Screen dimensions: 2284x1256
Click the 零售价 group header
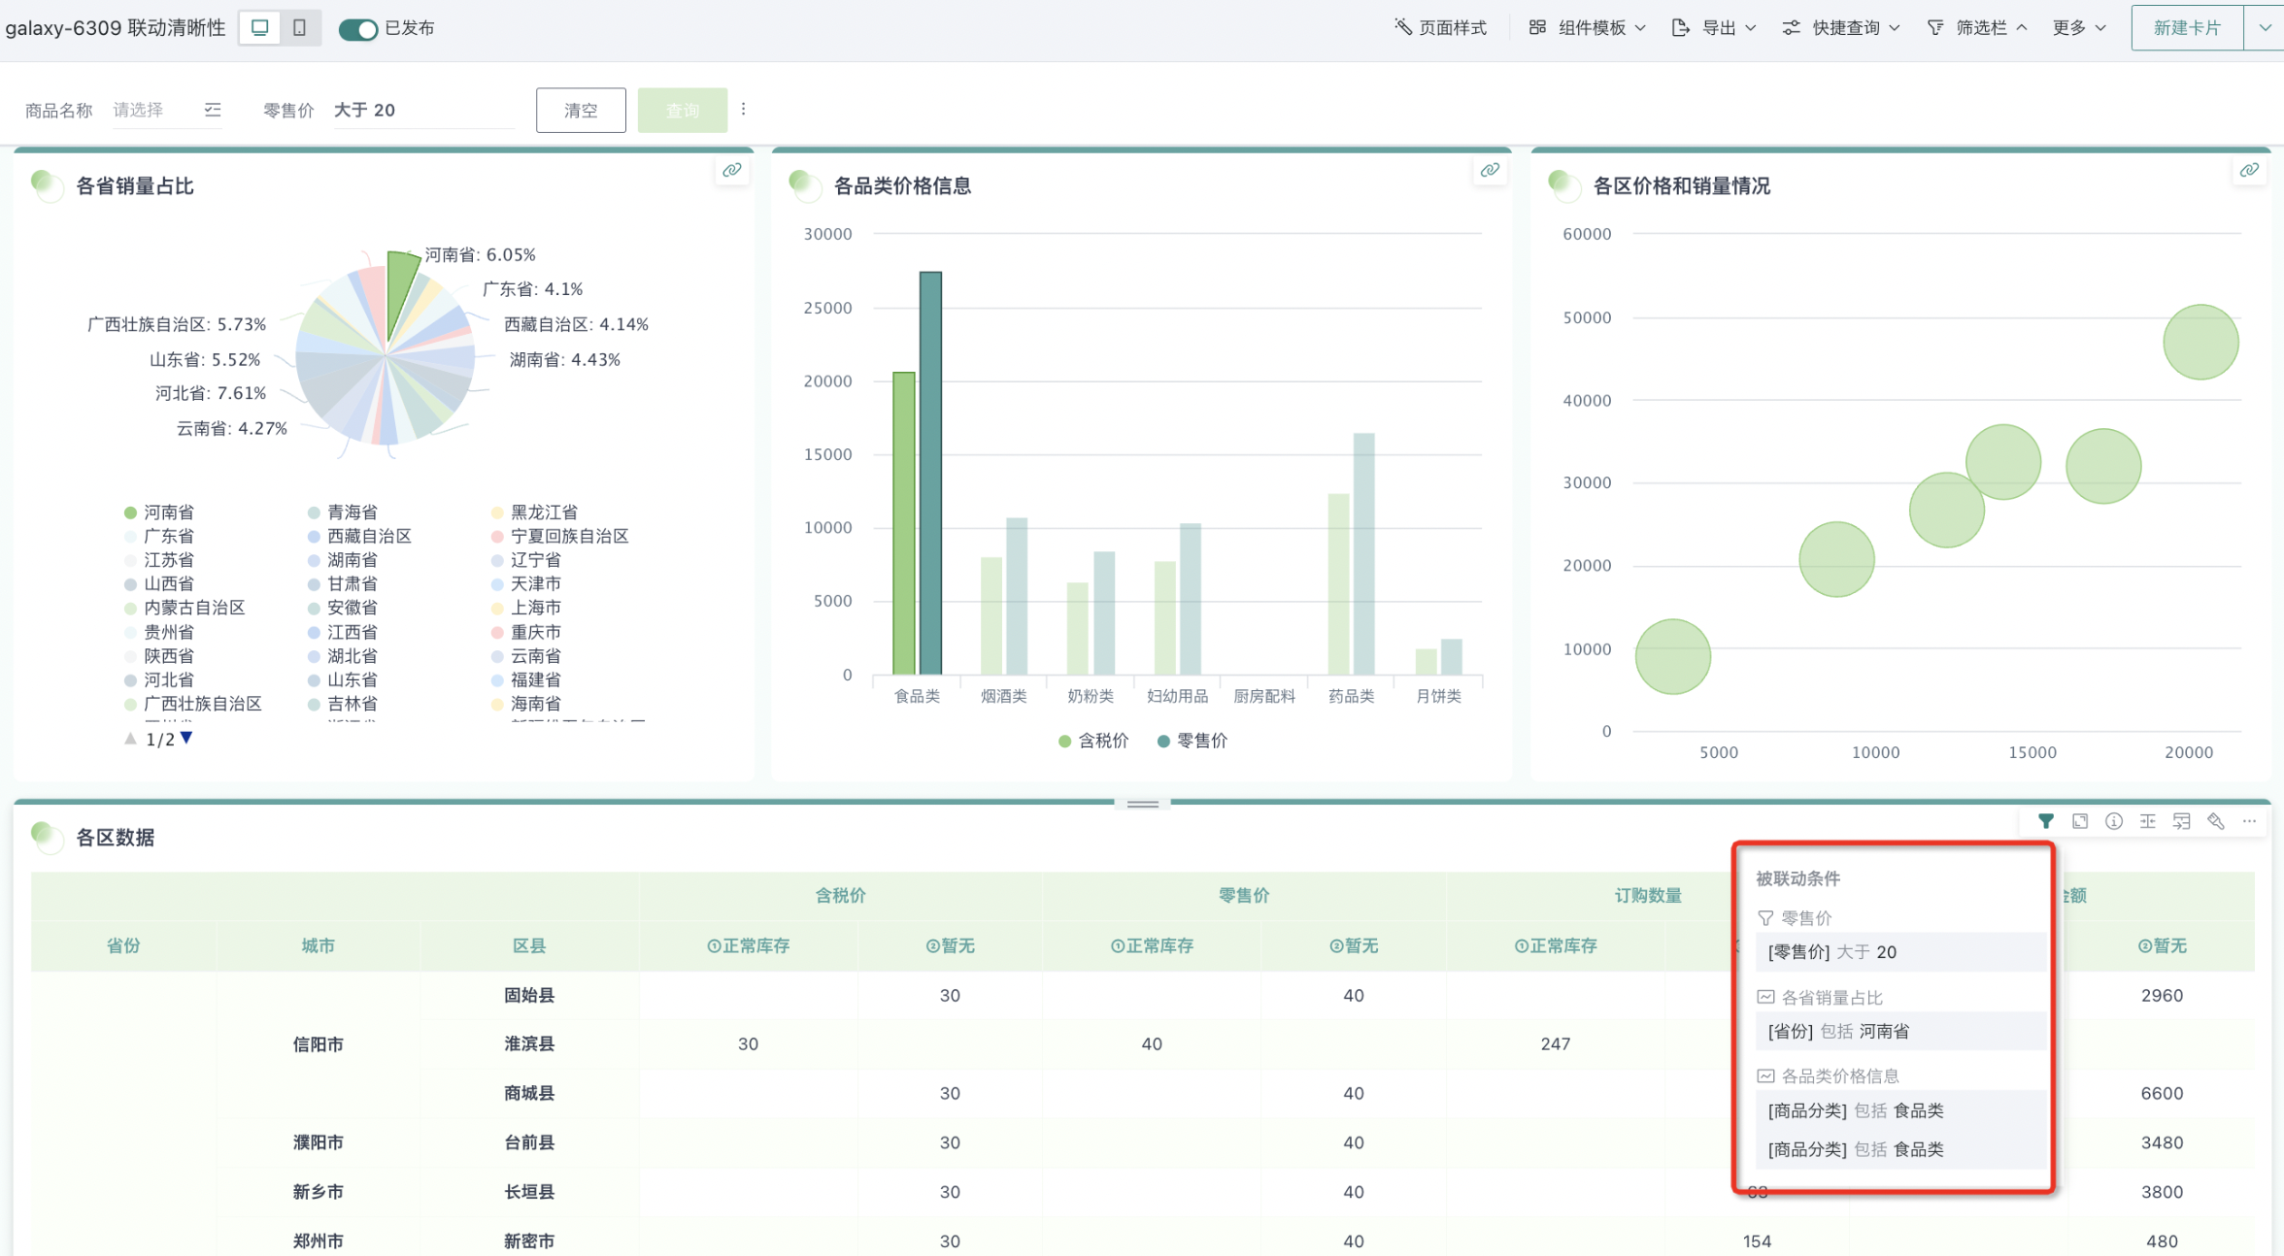(1244, 895)
